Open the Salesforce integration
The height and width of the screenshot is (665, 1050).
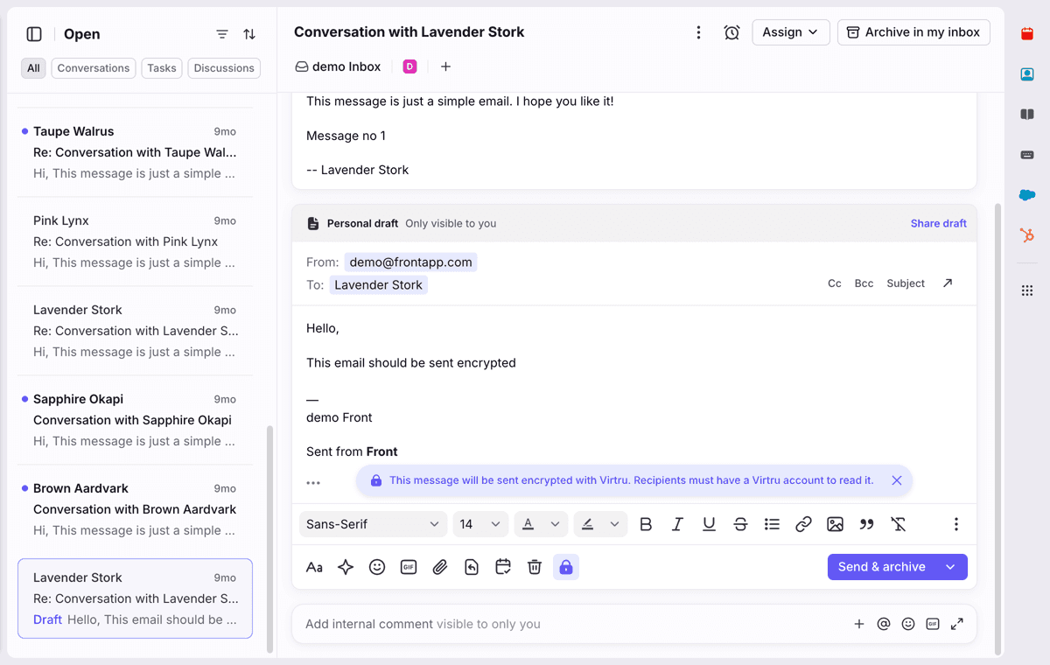(x=1027, y=195)
